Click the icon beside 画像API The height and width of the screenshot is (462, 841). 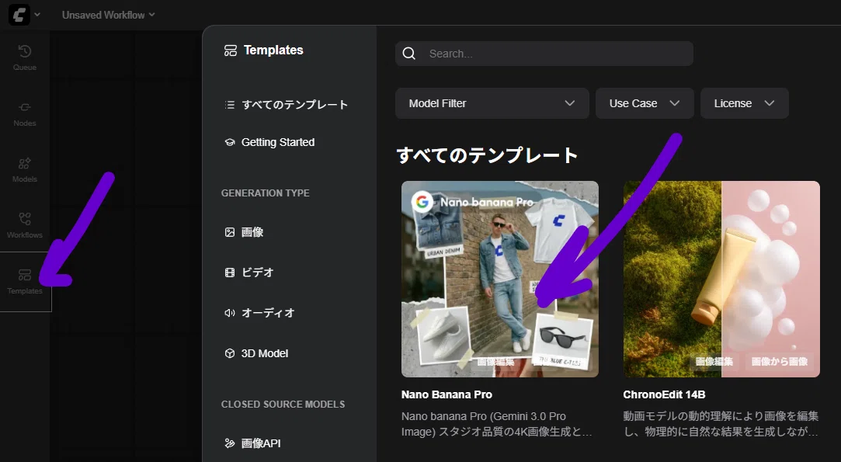coord(230,443)
